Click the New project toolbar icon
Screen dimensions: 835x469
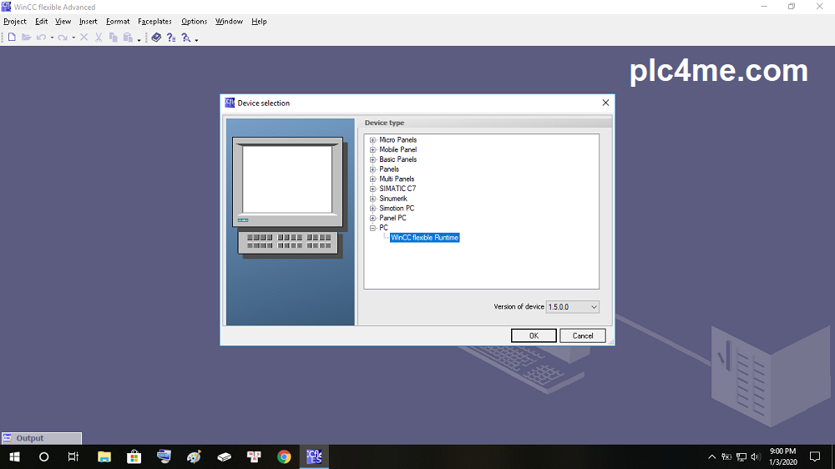pos(12,38)
